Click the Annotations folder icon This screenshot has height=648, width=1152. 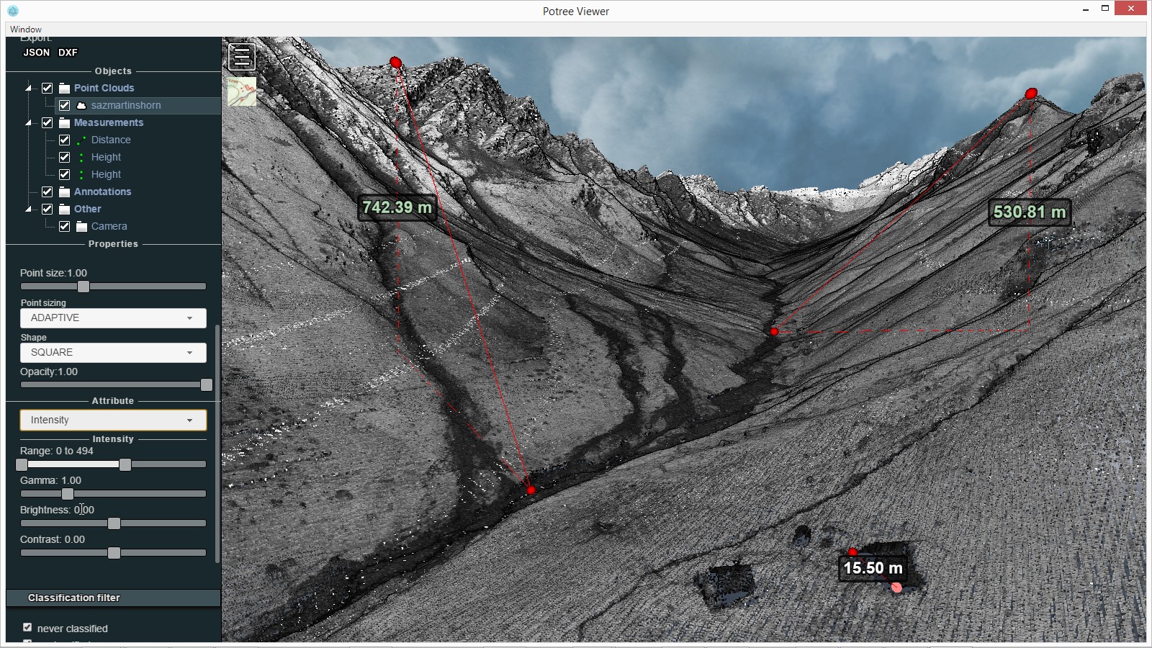[x=65, y=192]
